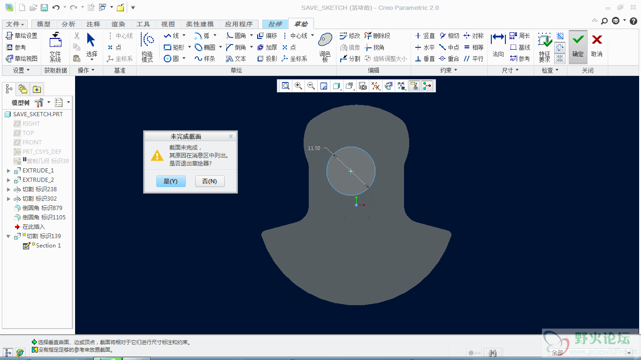Open the 设置 group dropdown

pyautogui.click(x=21, y=70)
